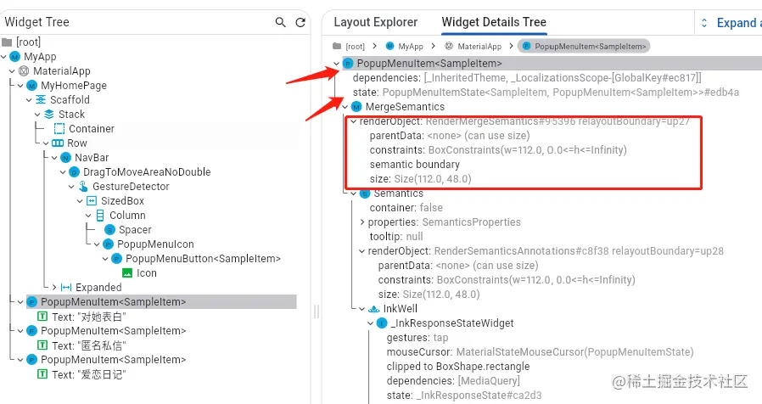Expand the Expanded widget node
762x404 pixels.
[54, 288]
